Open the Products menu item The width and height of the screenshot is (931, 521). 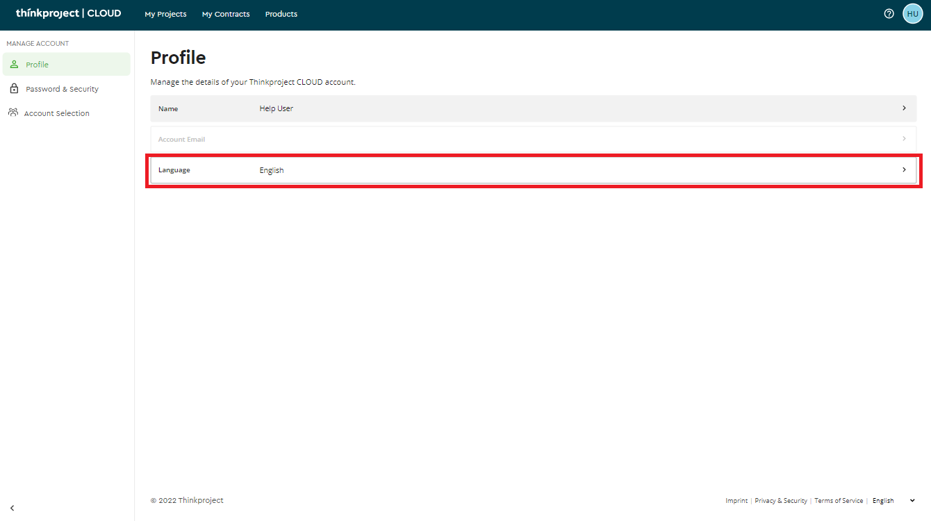(x=281, y=14)
